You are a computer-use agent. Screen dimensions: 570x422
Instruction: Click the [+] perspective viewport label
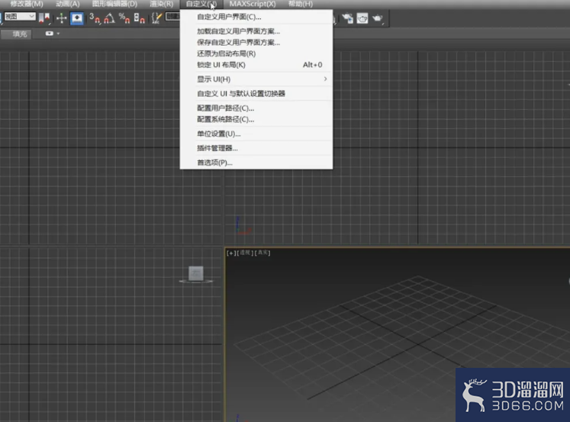pyautogui.click(x=231, y=253)
